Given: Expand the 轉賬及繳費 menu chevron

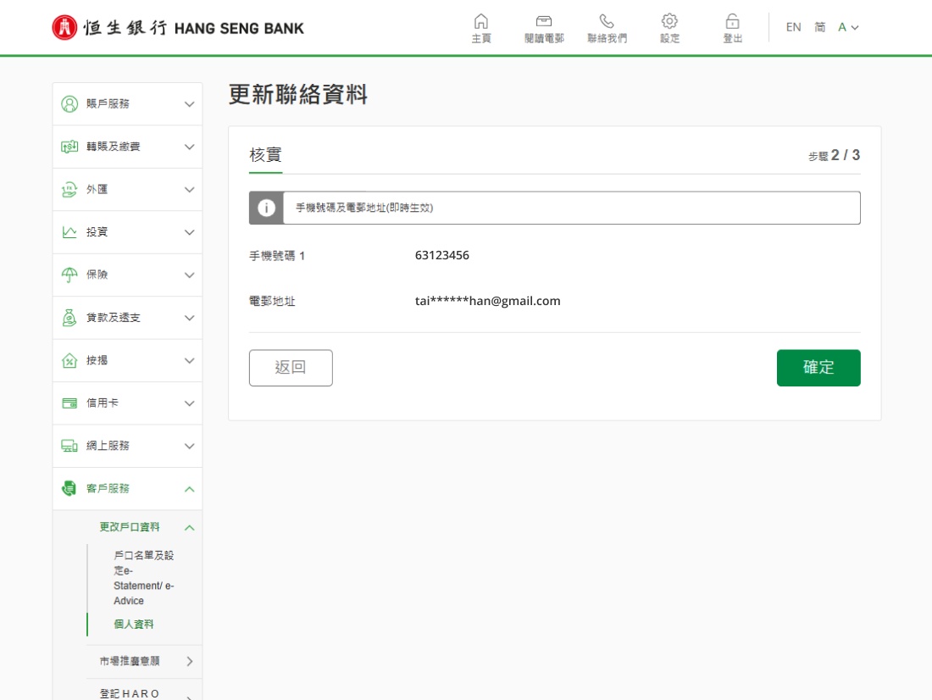Looking at the screenshot, I should tap(189, 147).
